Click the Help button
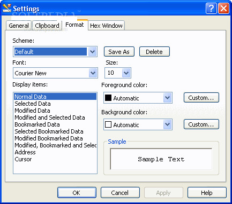 click(207, 193)
